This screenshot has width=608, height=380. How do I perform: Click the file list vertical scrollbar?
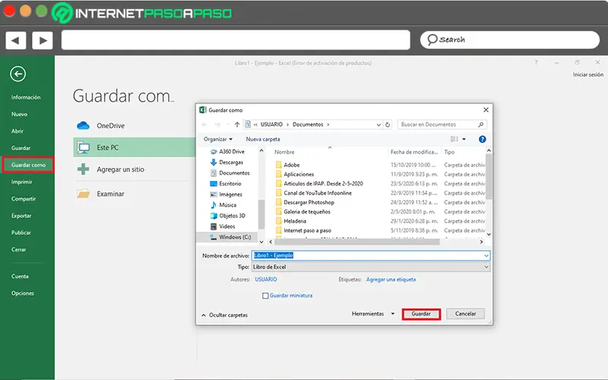[x=489, y=176]
